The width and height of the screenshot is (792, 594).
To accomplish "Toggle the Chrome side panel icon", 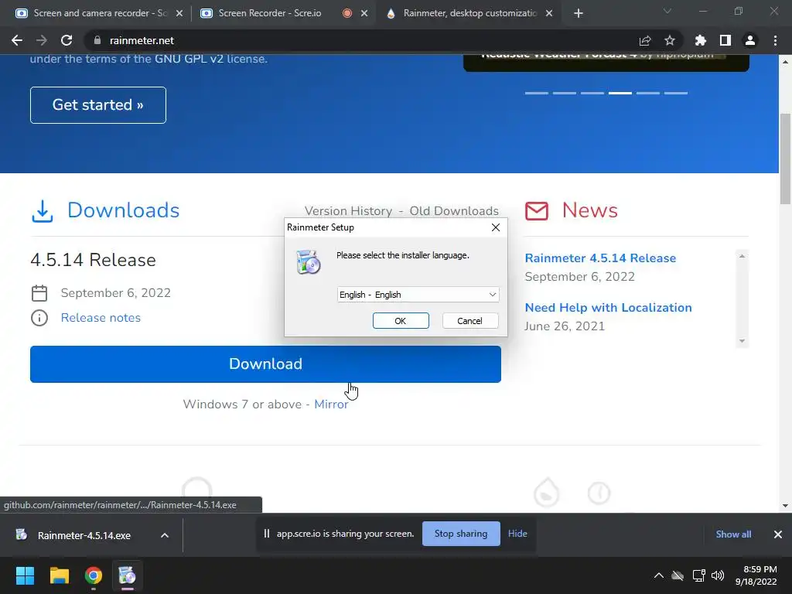I will pos(725,40).
